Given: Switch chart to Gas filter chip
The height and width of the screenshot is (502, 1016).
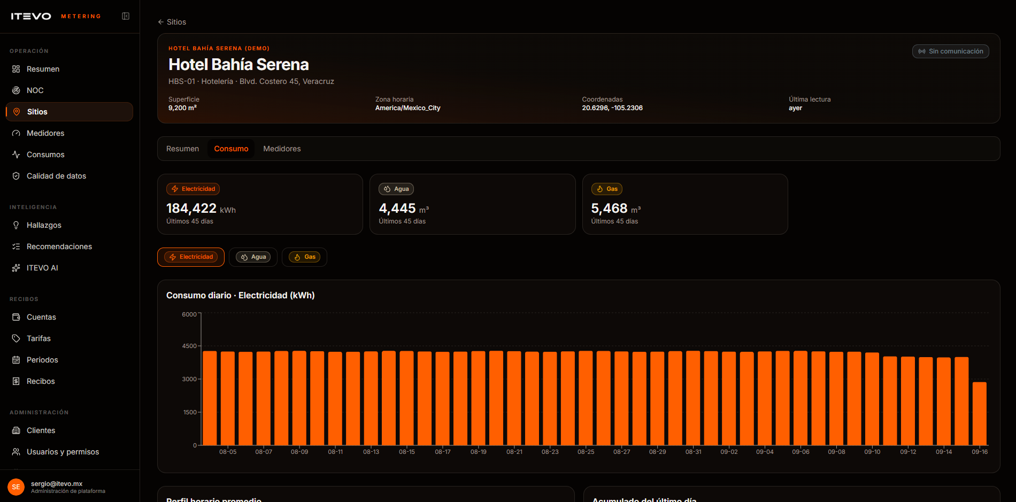Looking at the screenshot, I should pyautogui.click(x=304, y=257).
